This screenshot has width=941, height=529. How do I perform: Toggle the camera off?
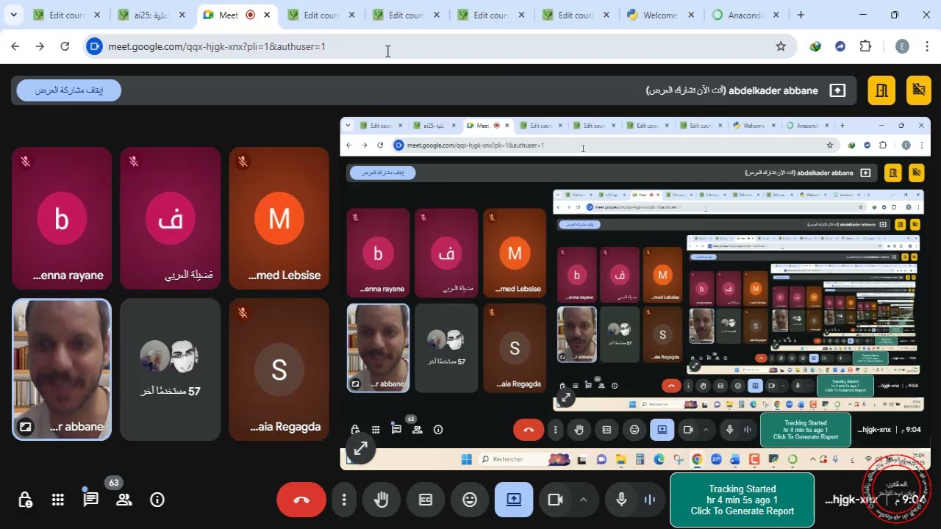coord(555,500)
